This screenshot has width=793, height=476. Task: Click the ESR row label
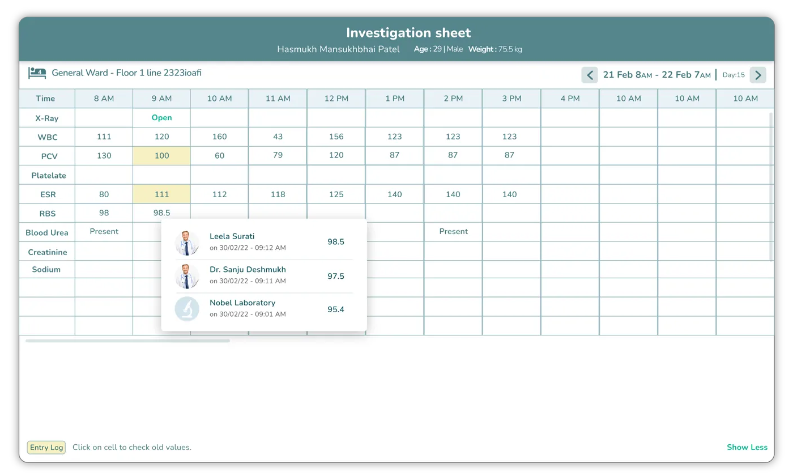[x=47, y=195]
